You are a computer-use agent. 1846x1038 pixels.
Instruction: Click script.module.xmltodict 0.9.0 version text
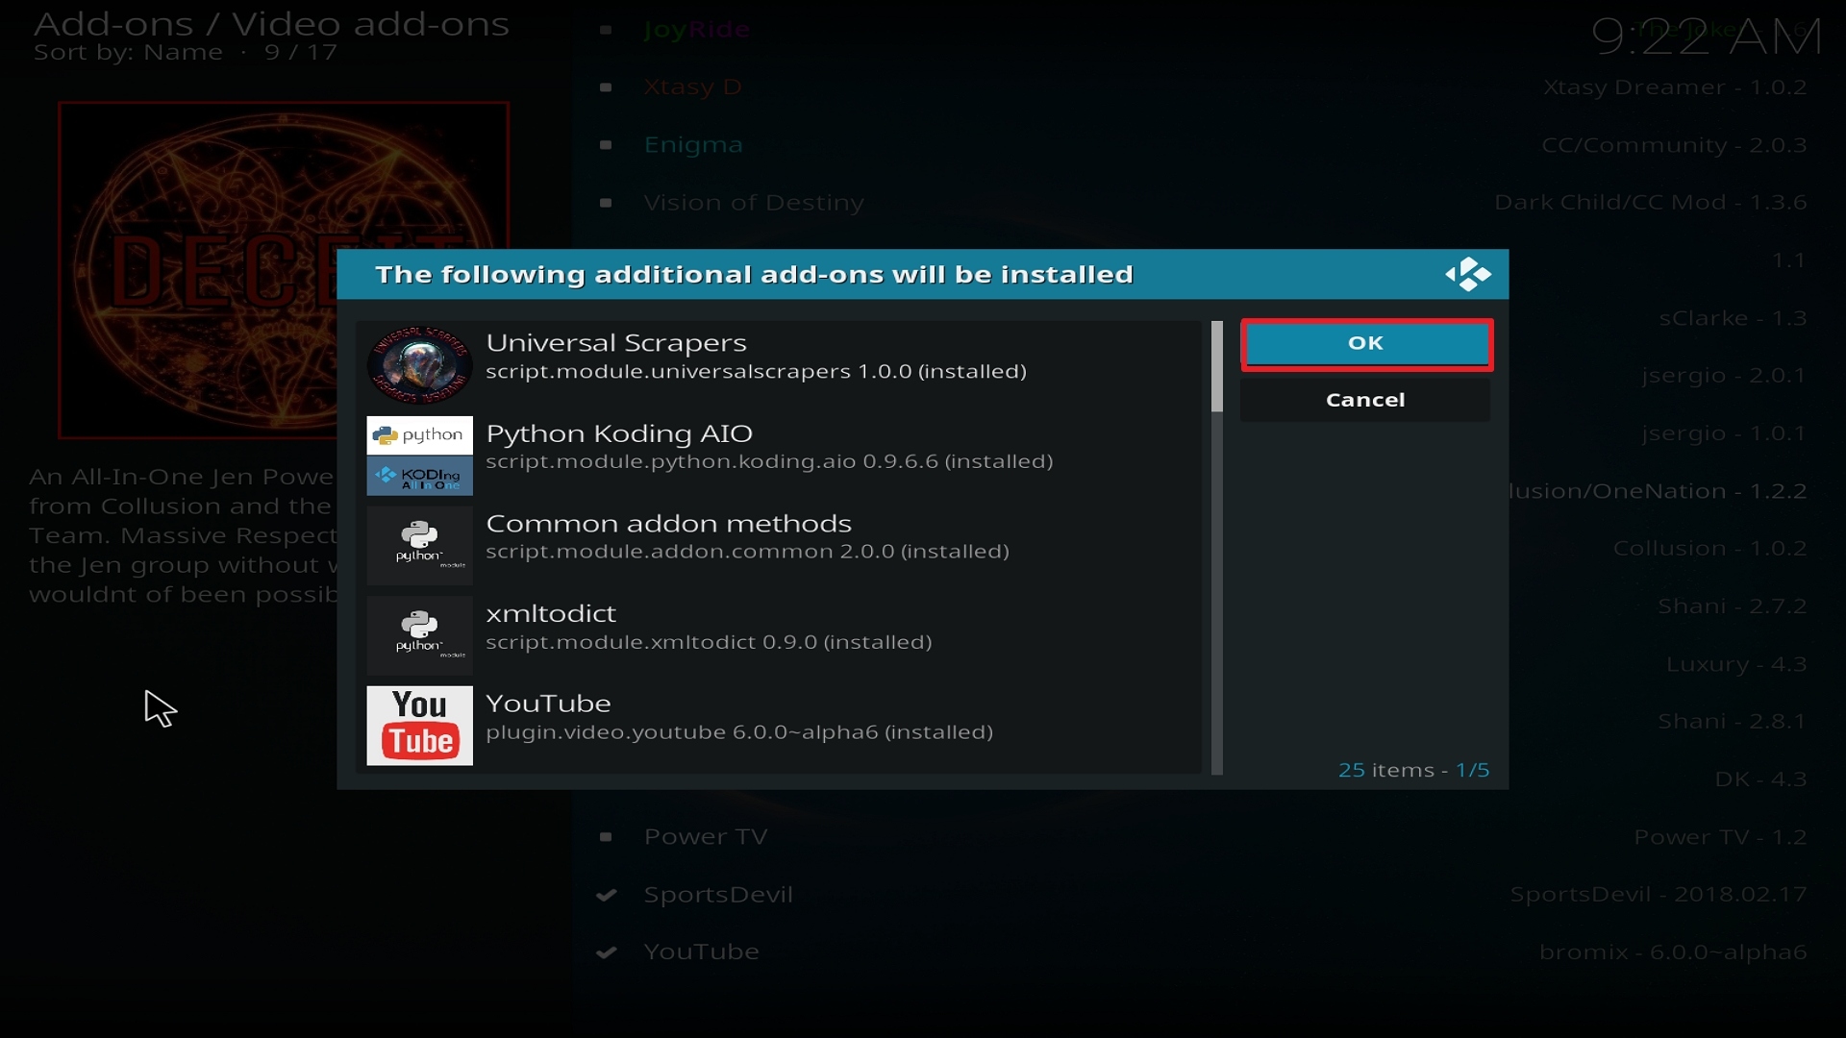point(709,642)
